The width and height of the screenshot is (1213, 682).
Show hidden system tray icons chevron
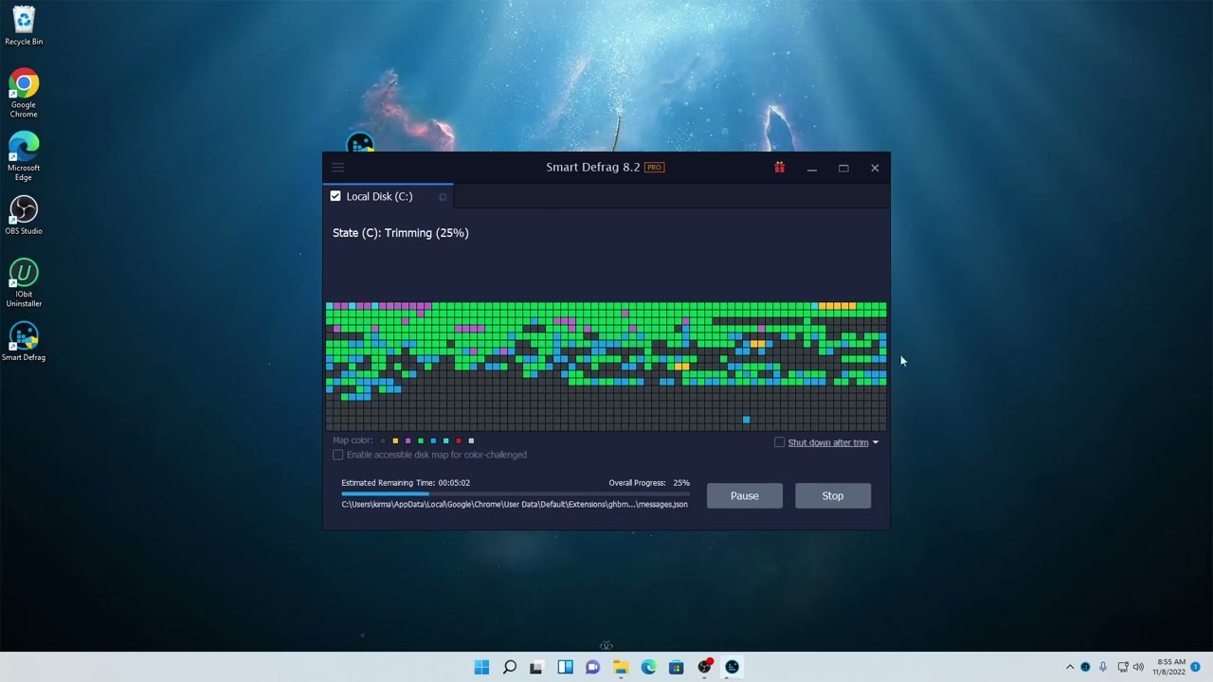[x=1070, y=667]
